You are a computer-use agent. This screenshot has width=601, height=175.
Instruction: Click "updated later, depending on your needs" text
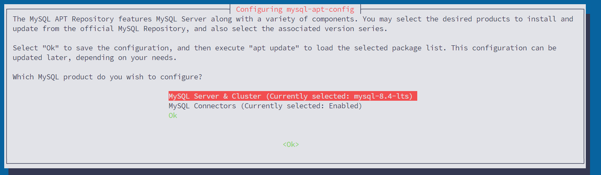[93, 57]
